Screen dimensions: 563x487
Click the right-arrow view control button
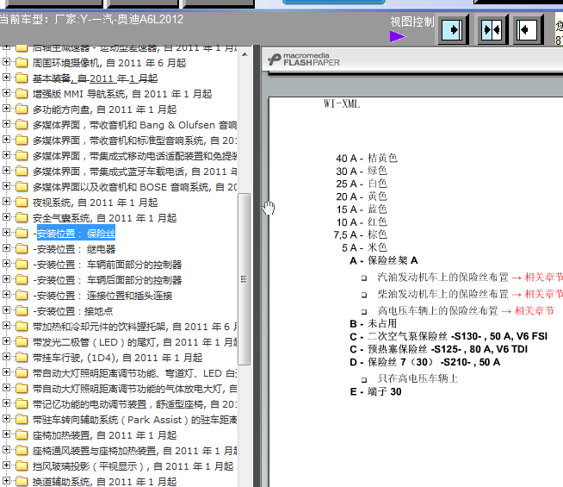(x=453, y=30)
